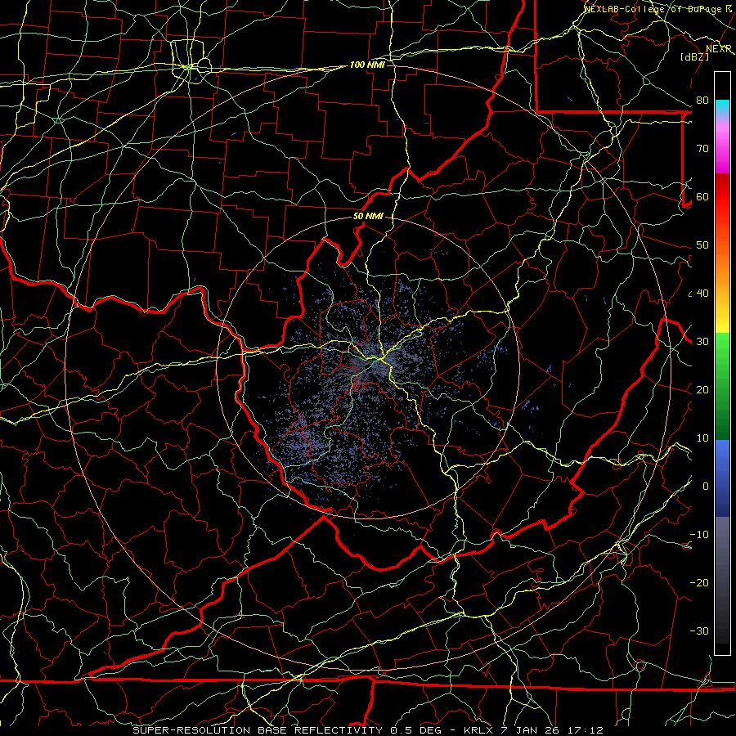This screenshot has height=736, width=736.
Task: Click the '0.5 DEG' elevation angle text
Action: click(415, 730)
